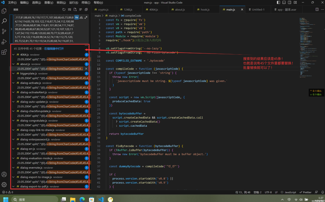Open the 编辑(E) menu

[24, 2]
